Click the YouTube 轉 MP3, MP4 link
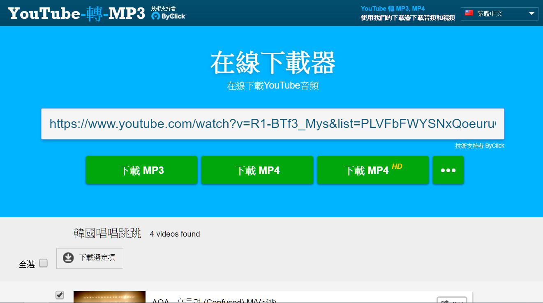Screen dimensions: 543x303 (x=393, y=8)
